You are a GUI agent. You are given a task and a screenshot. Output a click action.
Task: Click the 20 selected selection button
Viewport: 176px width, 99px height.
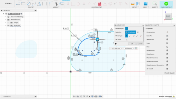point(131,32)
